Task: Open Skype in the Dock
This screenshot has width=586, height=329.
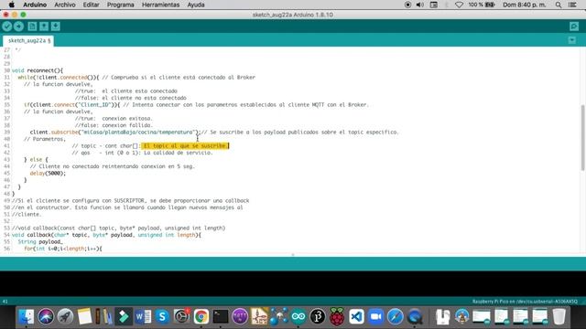Action: [x=162, y=317]
